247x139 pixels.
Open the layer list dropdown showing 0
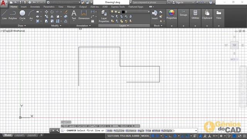point(130,12)
